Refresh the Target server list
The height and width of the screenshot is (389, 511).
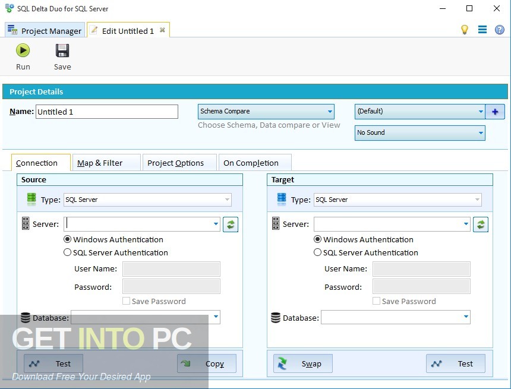pyautogui.click(x=481, y=224)
